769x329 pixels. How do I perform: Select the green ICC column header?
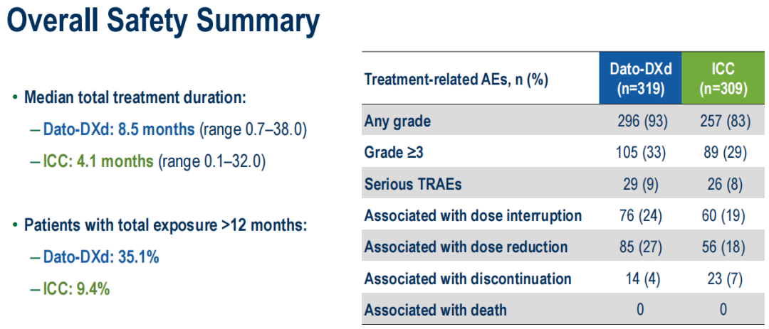[x=723, y=79]
